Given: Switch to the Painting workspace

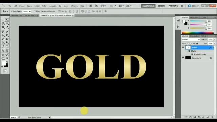Looking at the screenshot, I should [x=173, y=6].
